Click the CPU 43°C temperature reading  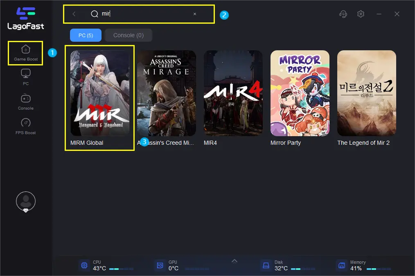(99, 268)
